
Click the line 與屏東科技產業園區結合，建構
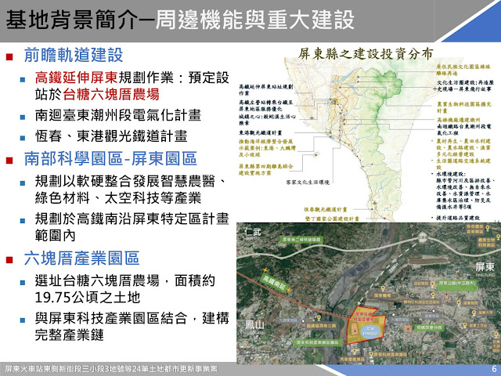click(x=132, y=319)
